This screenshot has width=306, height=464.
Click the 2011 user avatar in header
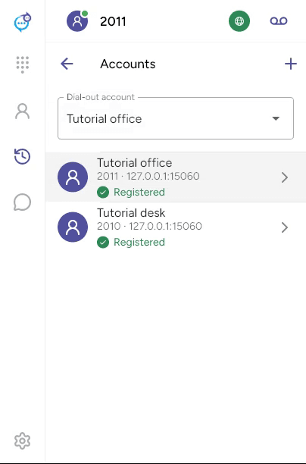click(x=77, y=21)
